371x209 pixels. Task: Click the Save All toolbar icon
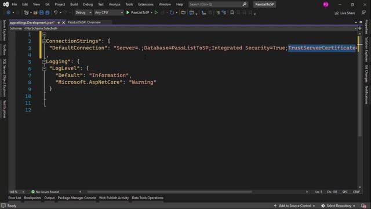(x=48, y=13)
